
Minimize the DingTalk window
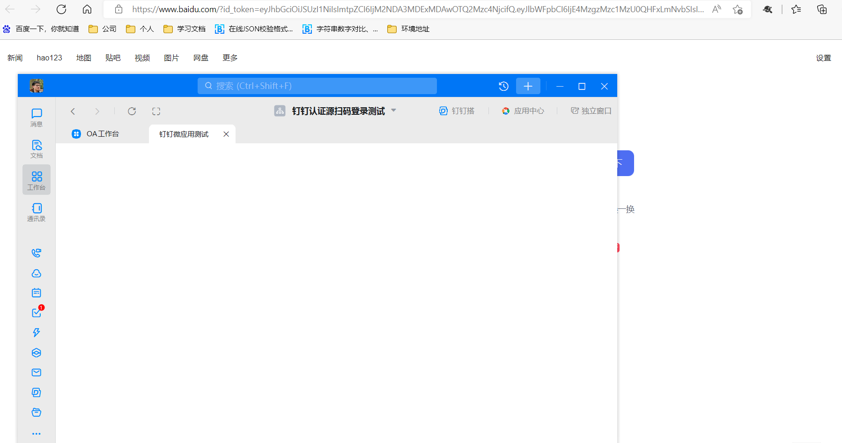point(560,86)
